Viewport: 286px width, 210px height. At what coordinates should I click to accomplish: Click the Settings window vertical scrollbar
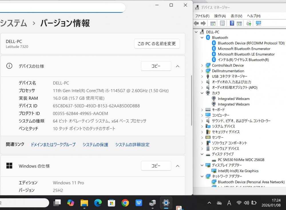pos(192,100)
